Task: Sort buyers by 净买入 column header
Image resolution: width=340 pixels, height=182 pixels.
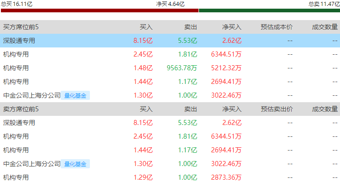Action: coord(232,27)
